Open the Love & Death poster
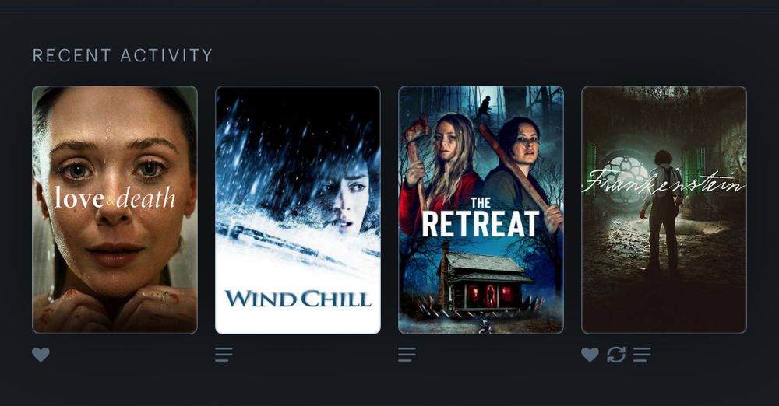 tap(115, 210)
